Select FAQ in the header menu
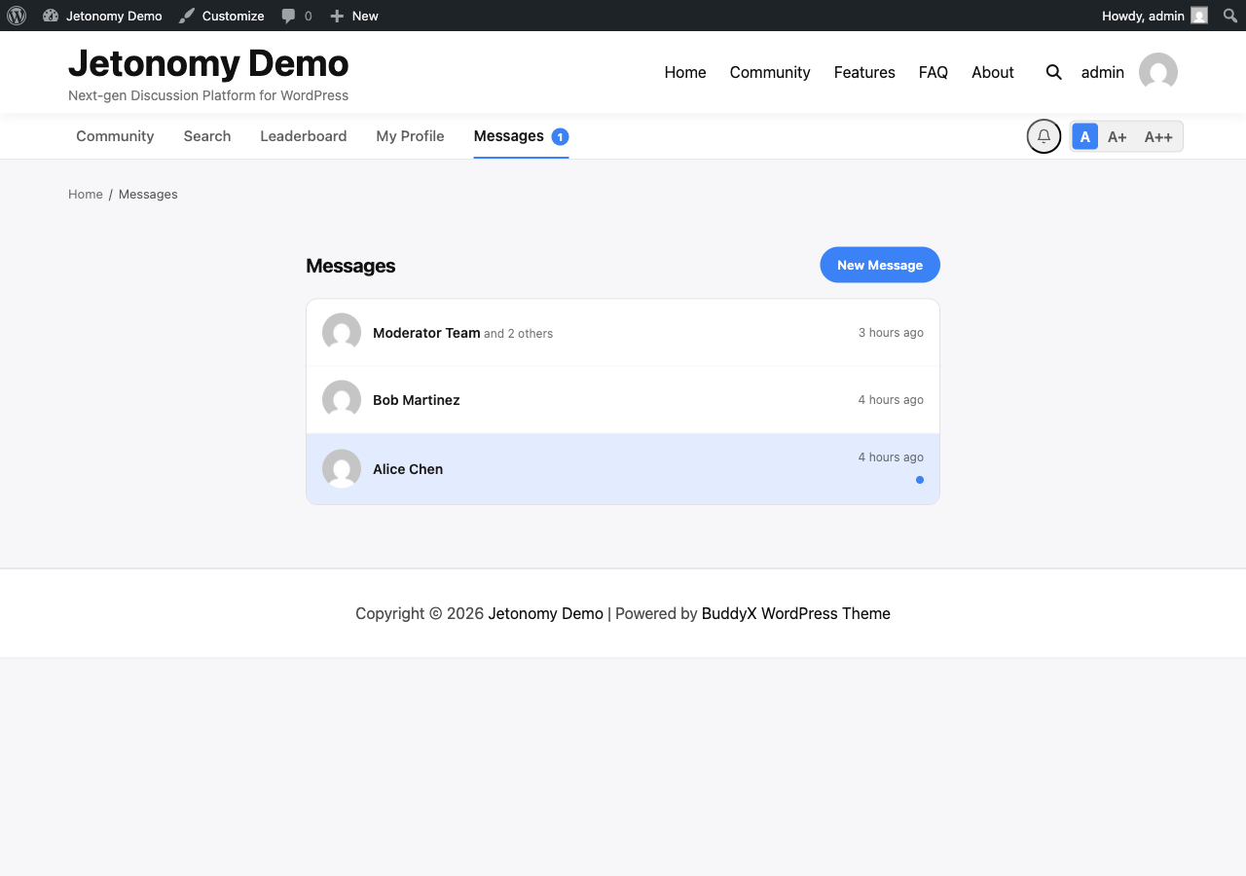The height and width of the screenshot is (876, 1246). [x=933, y=72]
